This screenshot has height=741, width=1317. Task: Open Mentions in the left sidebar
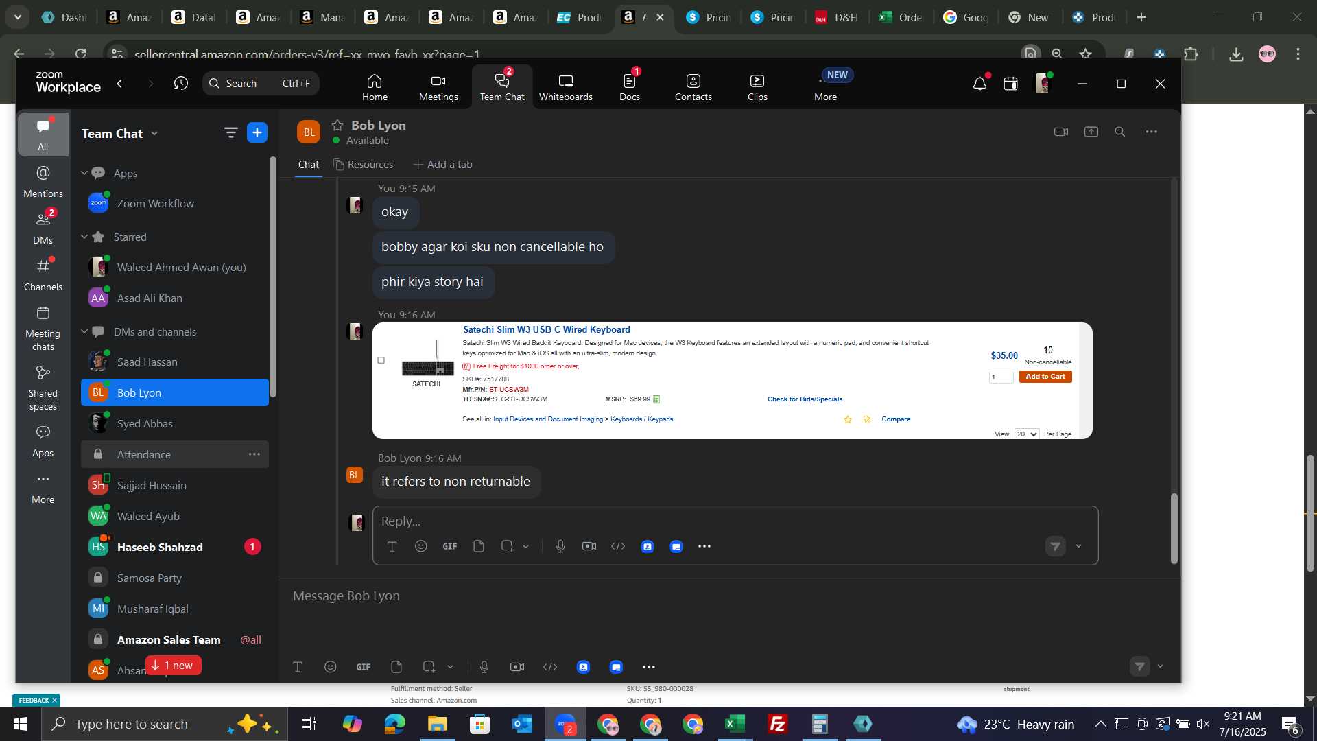43,182
